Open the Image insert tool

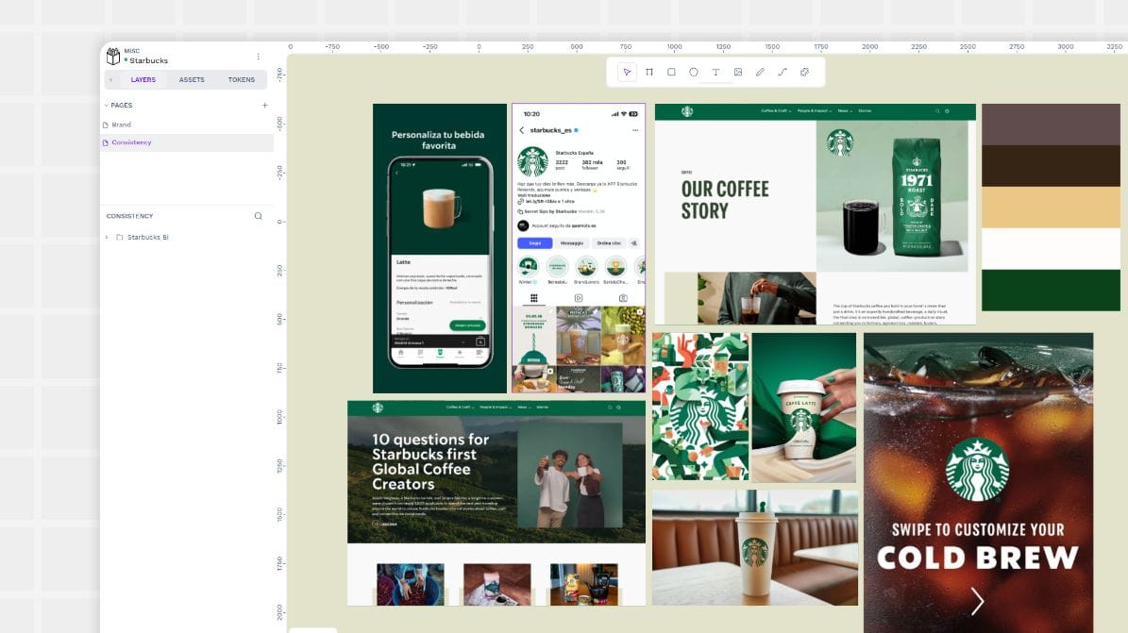coord(738,72)
